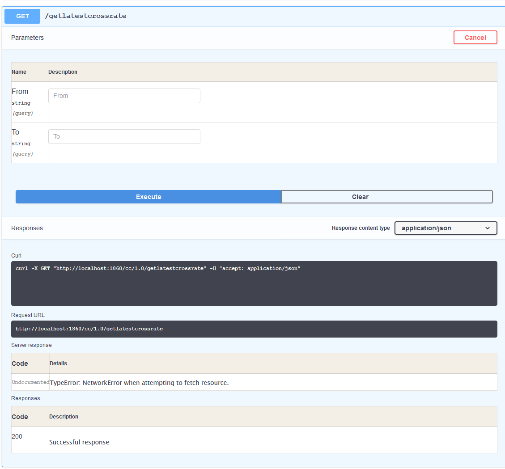Screen dimensions: 505x469
Task: Collapse the /getlatestcrossrate endpoint path
Action: 85,16
